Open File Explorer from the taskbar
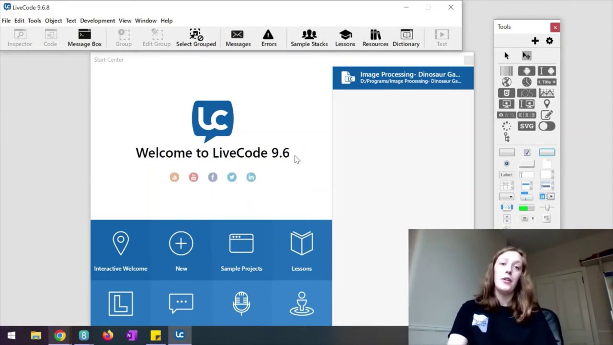This screenshot has width=613, height=345. click(x=36, y=335)
